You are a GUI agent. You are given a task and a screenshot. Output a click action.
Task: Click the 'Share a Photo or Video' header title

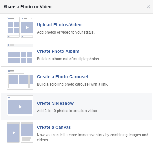pyautogui.click(x=28, y=7)
